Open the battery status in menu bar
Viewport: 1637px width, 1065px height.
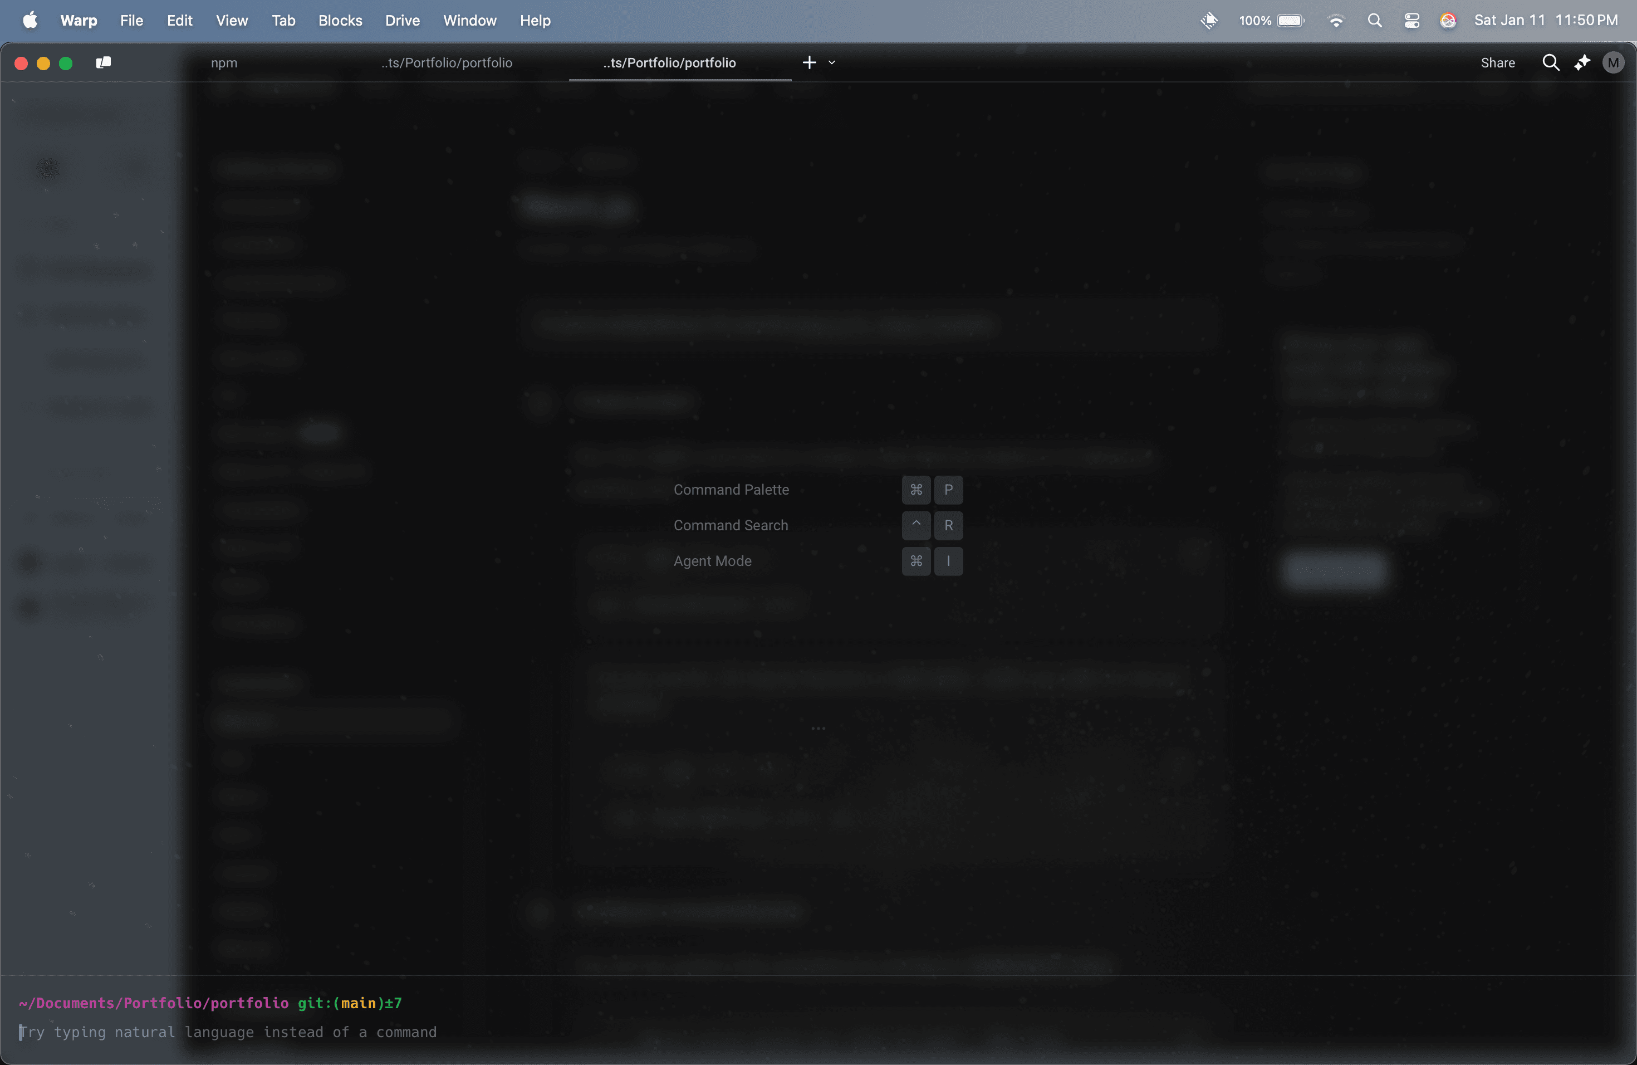(1271, 21)
